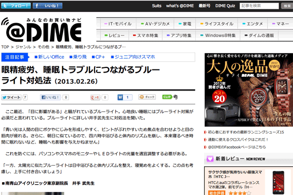293x195 pixels.
Task: Open the アプリ特集 menu item
Action: pyautogui.click(x=179, y=36)
